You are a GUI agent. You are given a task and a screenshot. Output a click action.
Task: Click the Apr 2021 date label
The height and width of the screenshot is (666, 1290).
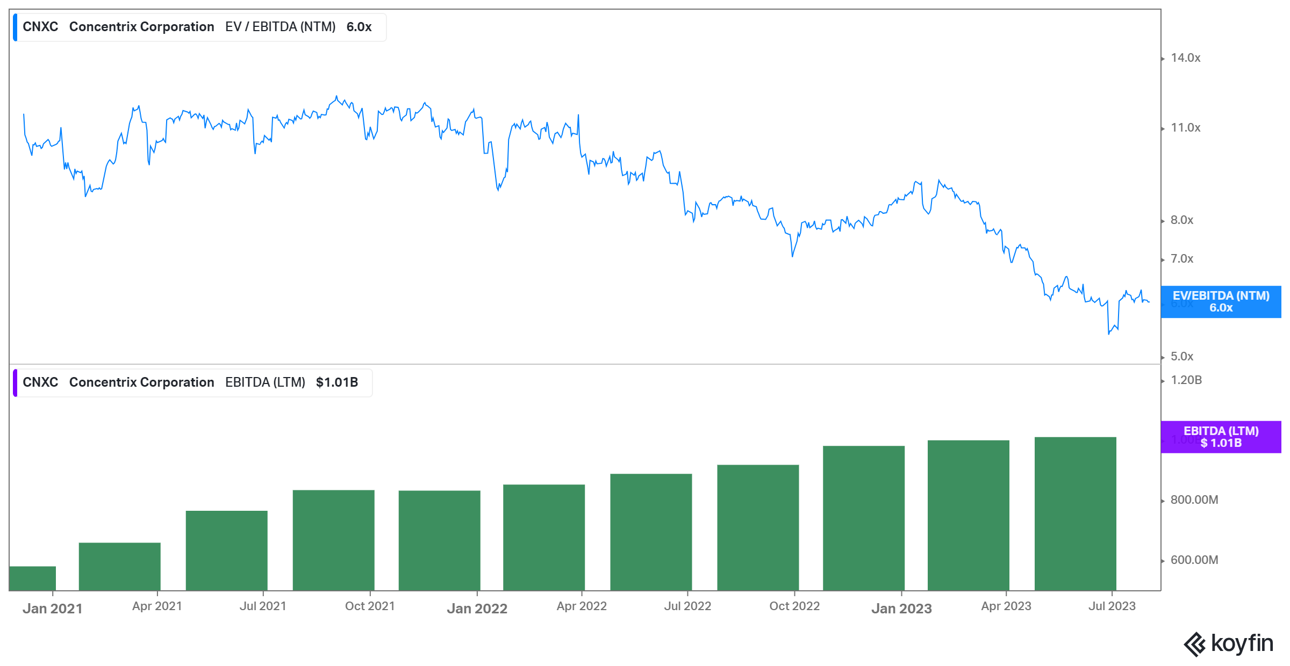coord(157,606)
